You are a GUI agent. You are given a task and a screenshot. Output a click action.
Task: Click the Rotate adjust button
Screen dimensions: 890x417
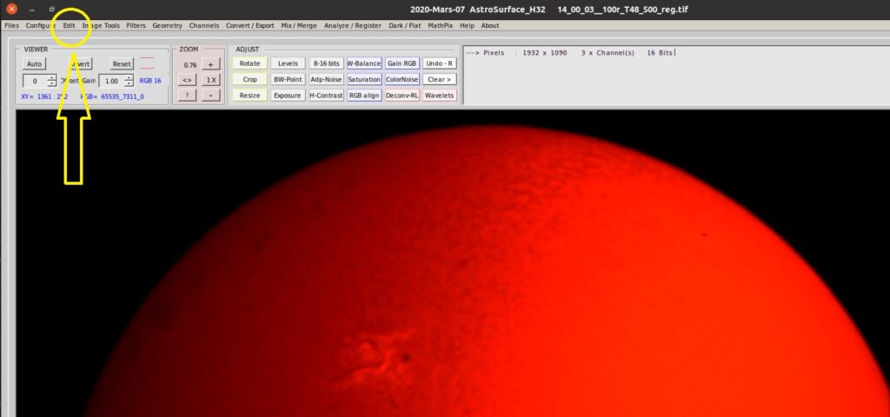[x=249, y=63]
